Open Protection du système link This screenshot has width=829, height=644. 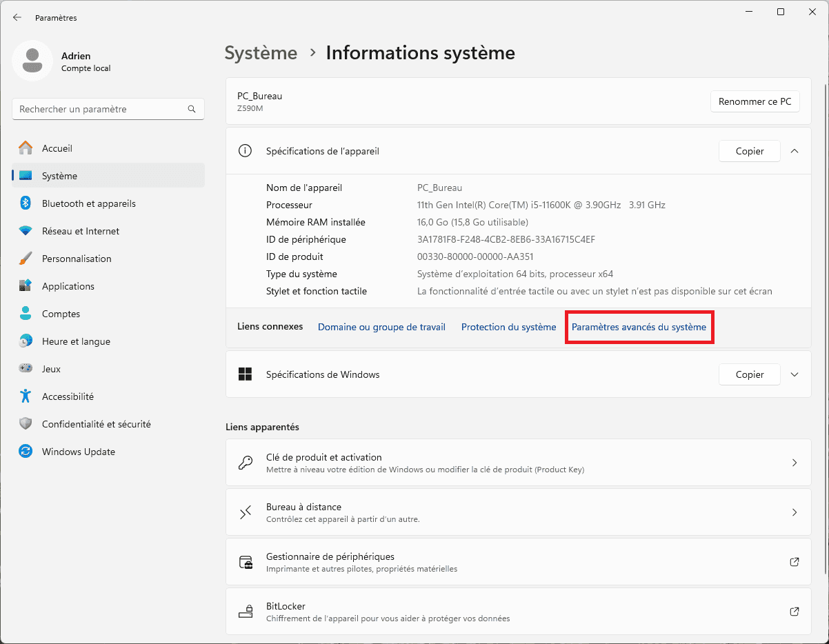point(508,327)
